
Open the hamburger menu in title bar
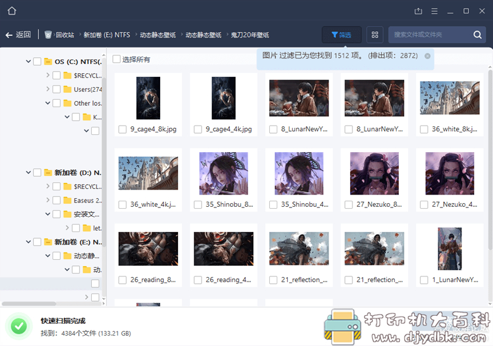click(434, 11)
